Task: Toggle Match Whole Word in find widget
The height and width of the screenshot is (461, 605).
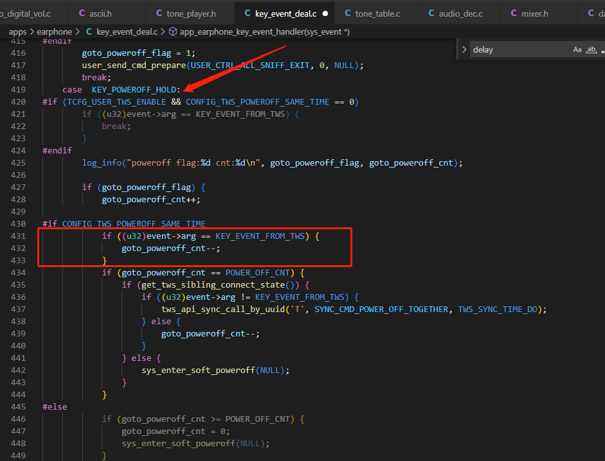Action: 591,49
